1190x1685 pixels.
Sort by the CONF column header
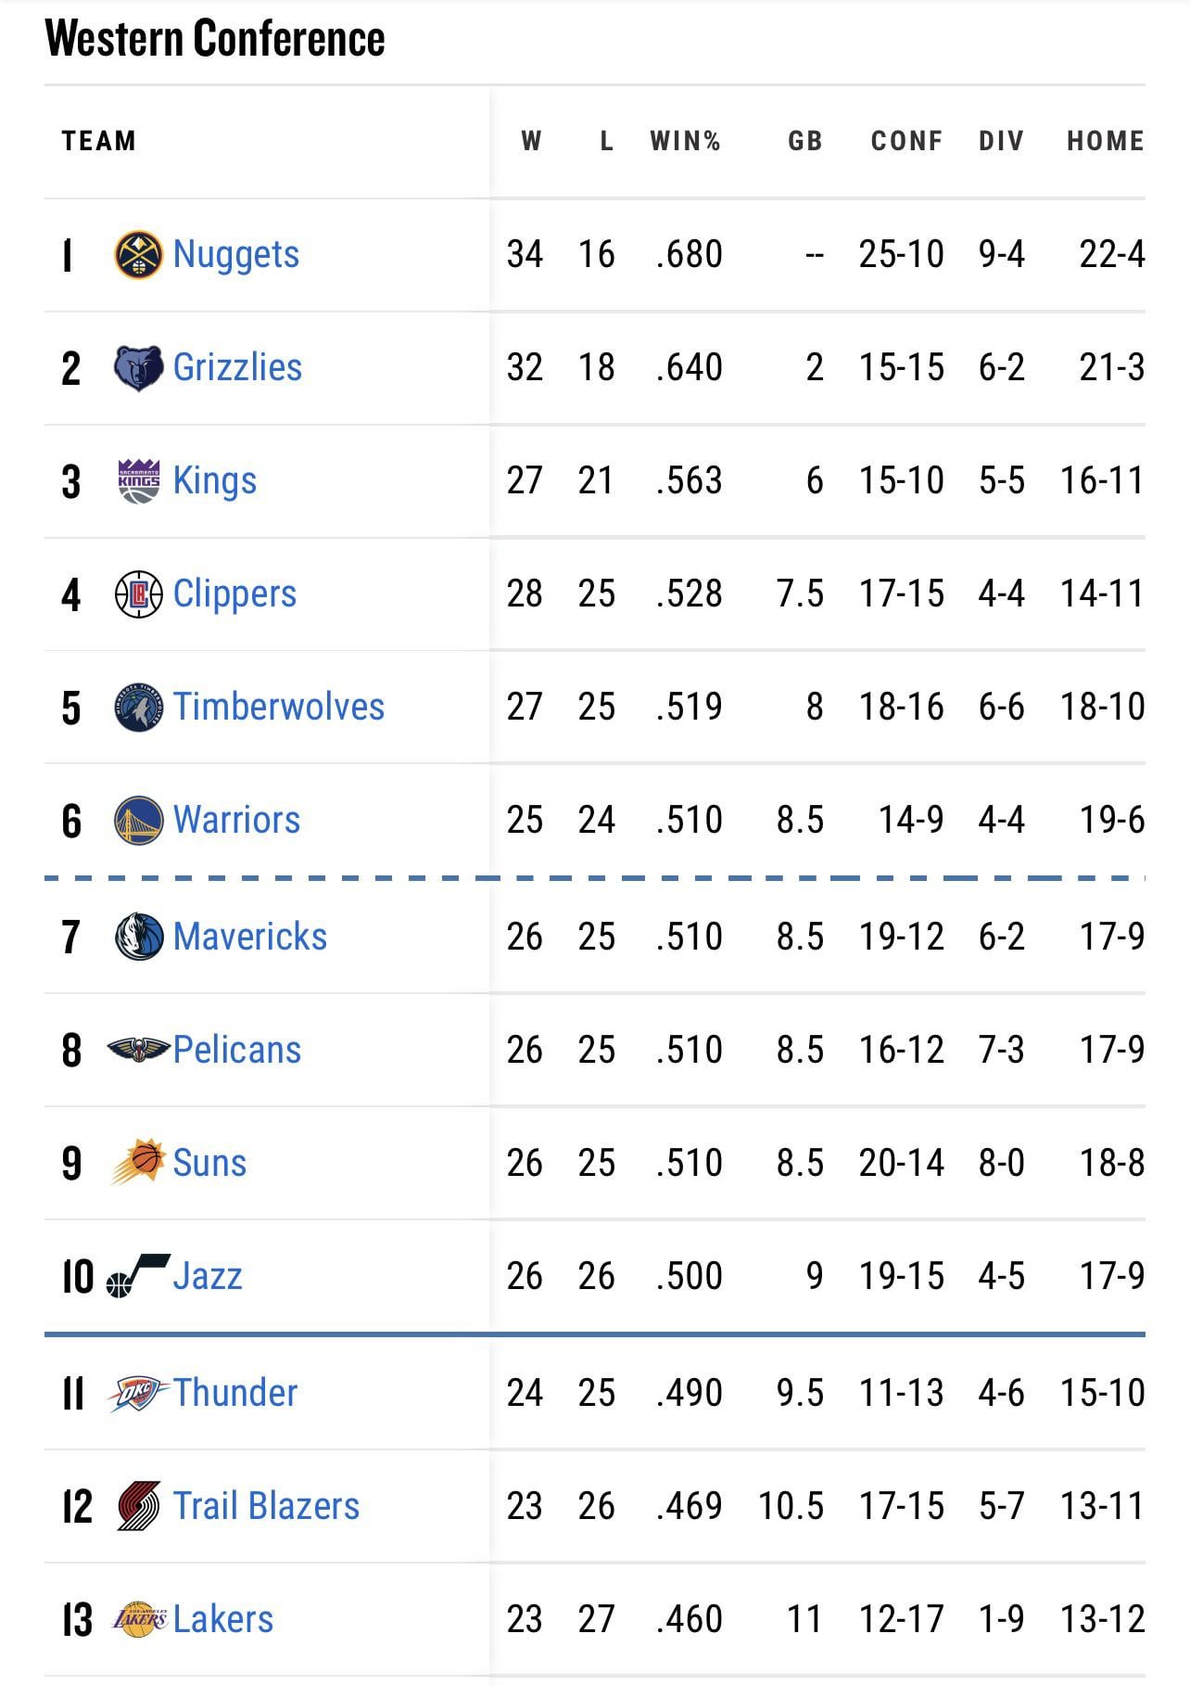coord(906,141)
